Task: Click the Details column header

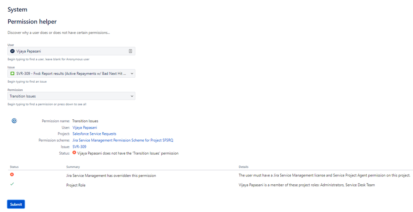Action: tap(244, 167)
